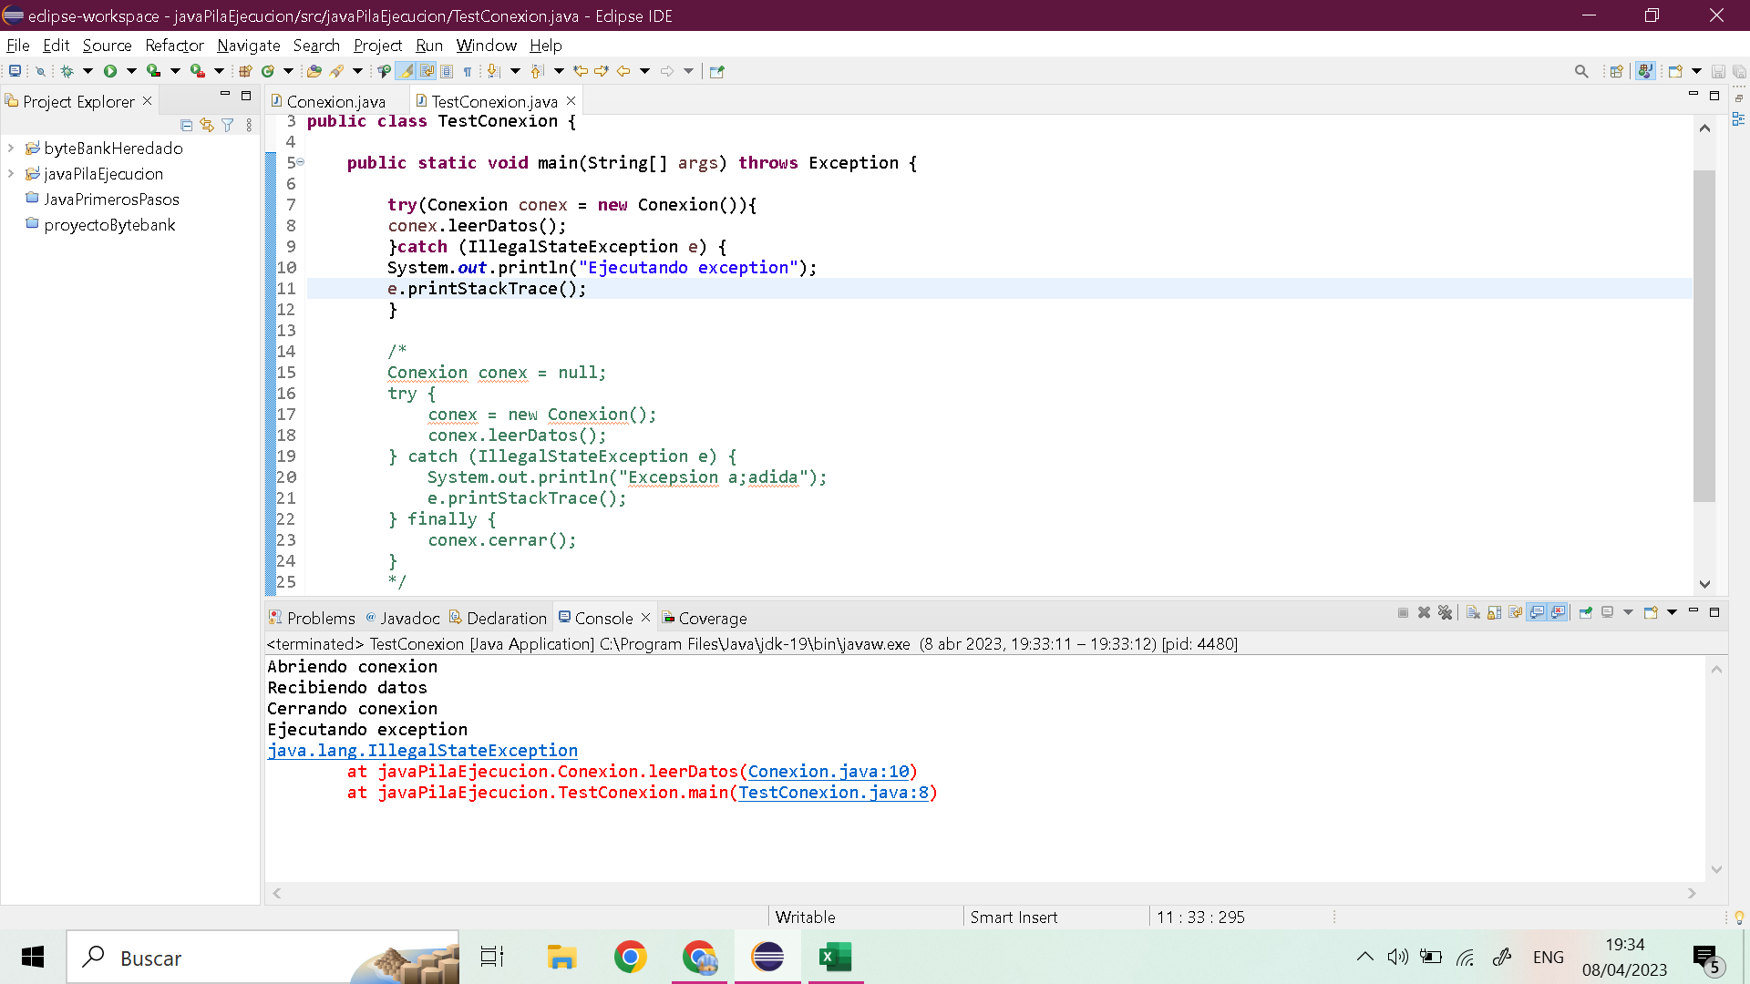This screenshot has width=1750, height=984.
Task: Click the Run menu in the menu bar
Action: [429, 46]
